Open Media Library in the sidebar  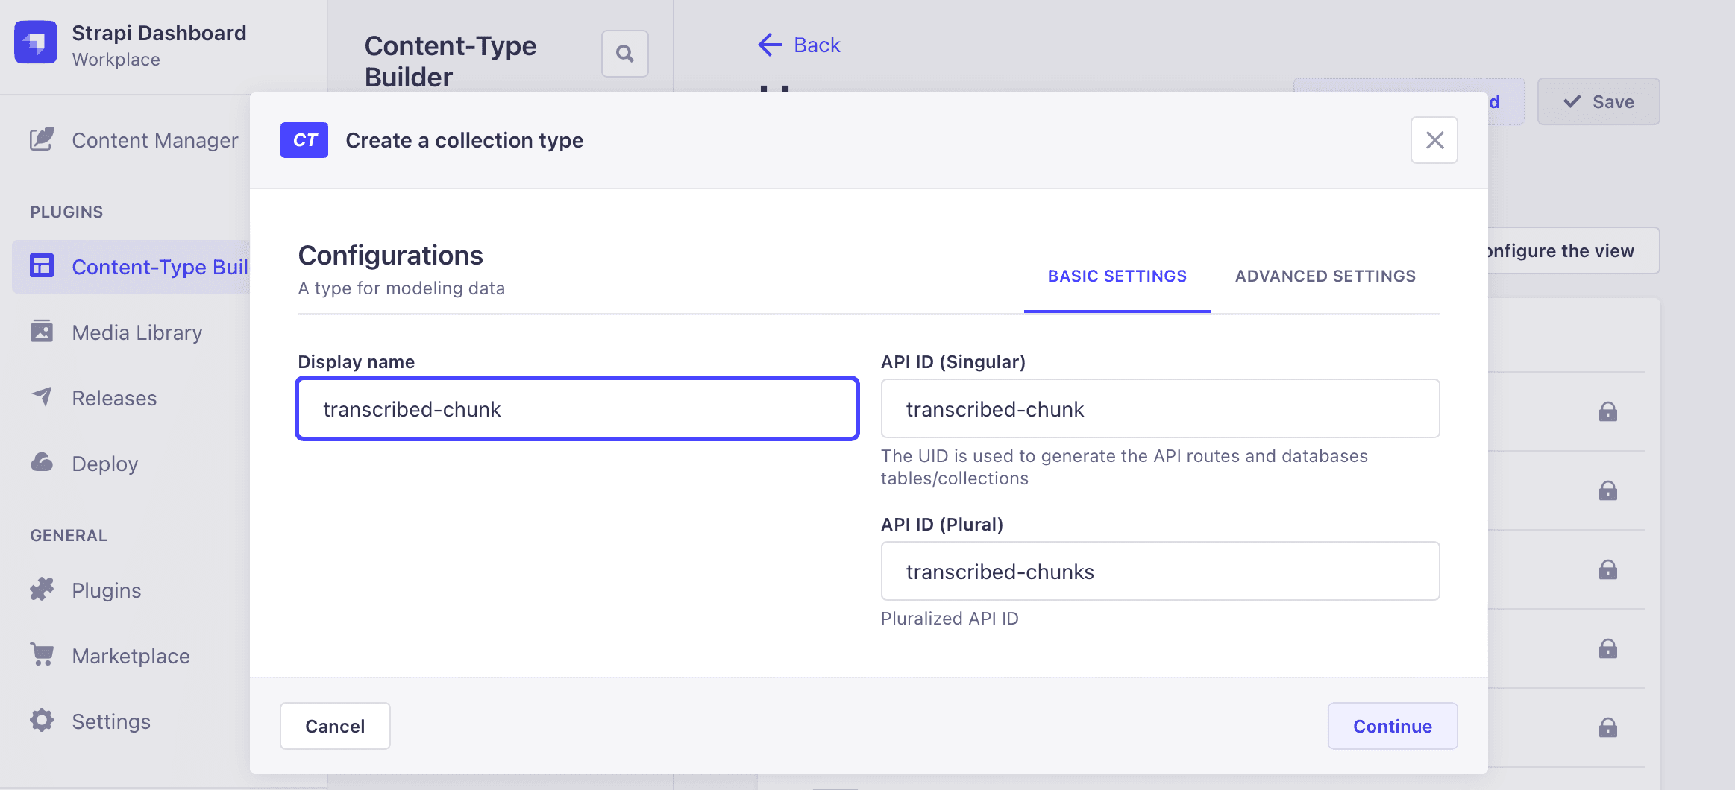[x=116, y=332]
